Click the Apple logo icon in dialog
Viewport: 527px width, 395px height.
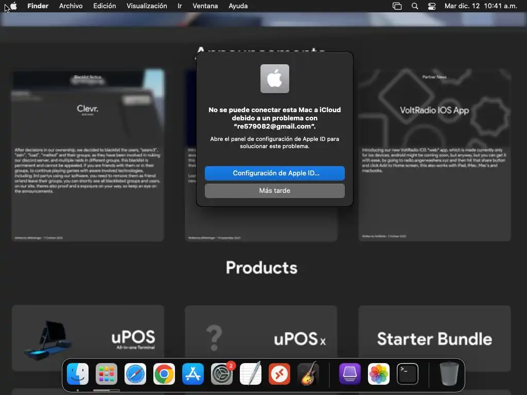275,79
